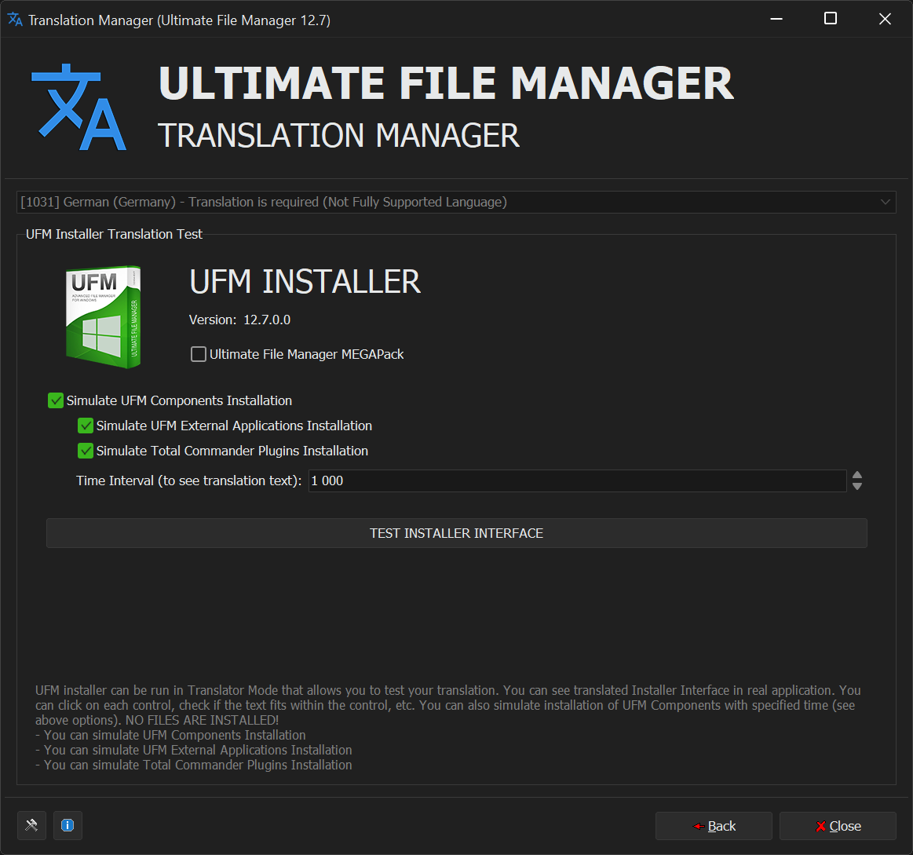Image resolution: width=913 pixels, height=855 pixels.
Task: Click the title bar translation app icon
Action: click(15, 20)
